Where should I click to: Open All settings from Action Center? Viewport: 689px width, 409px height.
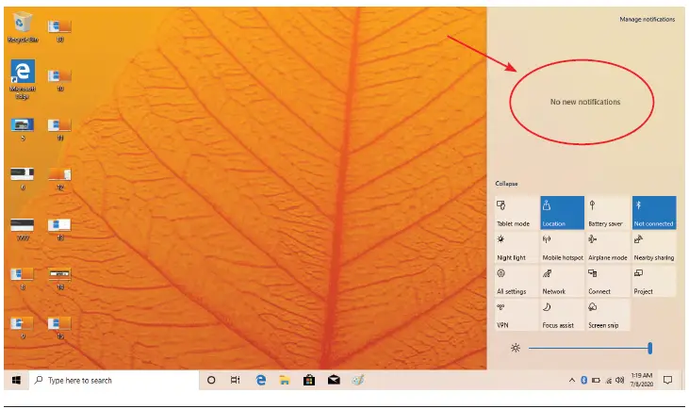tap(517, 281)
